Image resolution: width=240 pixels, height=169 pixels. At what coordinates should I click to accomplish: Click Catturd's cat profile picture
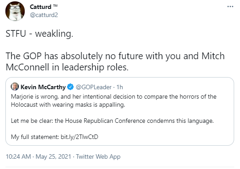point(15,11)
